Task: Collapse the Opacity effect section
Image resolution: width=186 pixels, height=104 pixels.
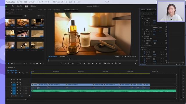Action: click(x=141, y=36)
